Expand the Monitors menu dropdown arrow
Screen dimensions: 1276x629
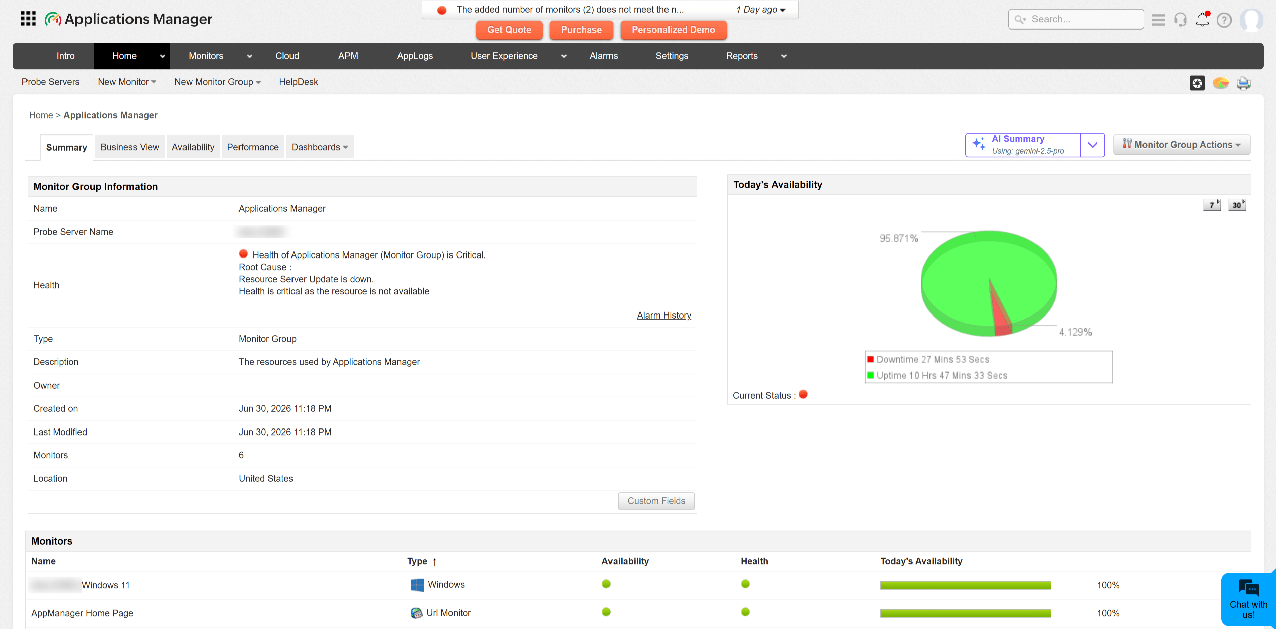tap(249, 56)
